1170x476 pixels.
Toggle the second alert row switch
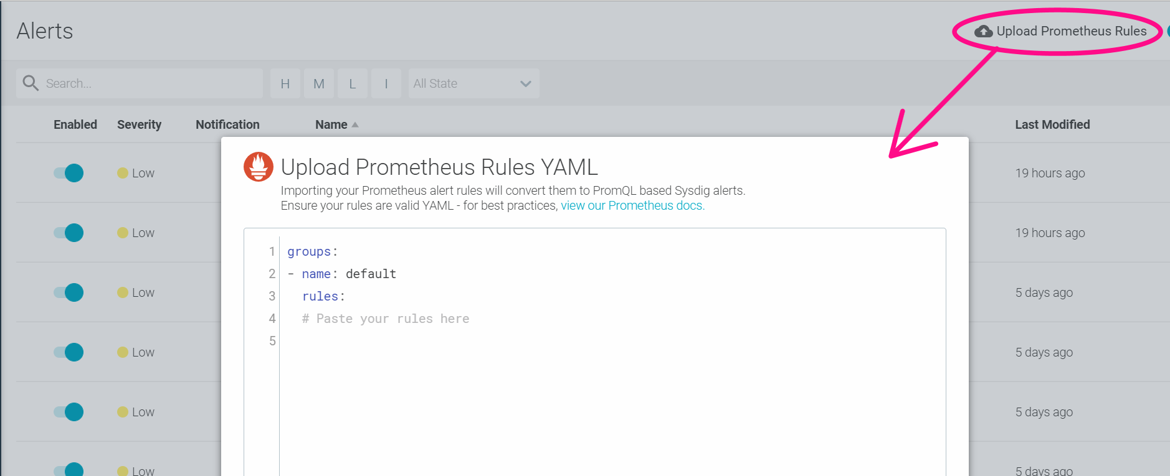pos(69,233)
